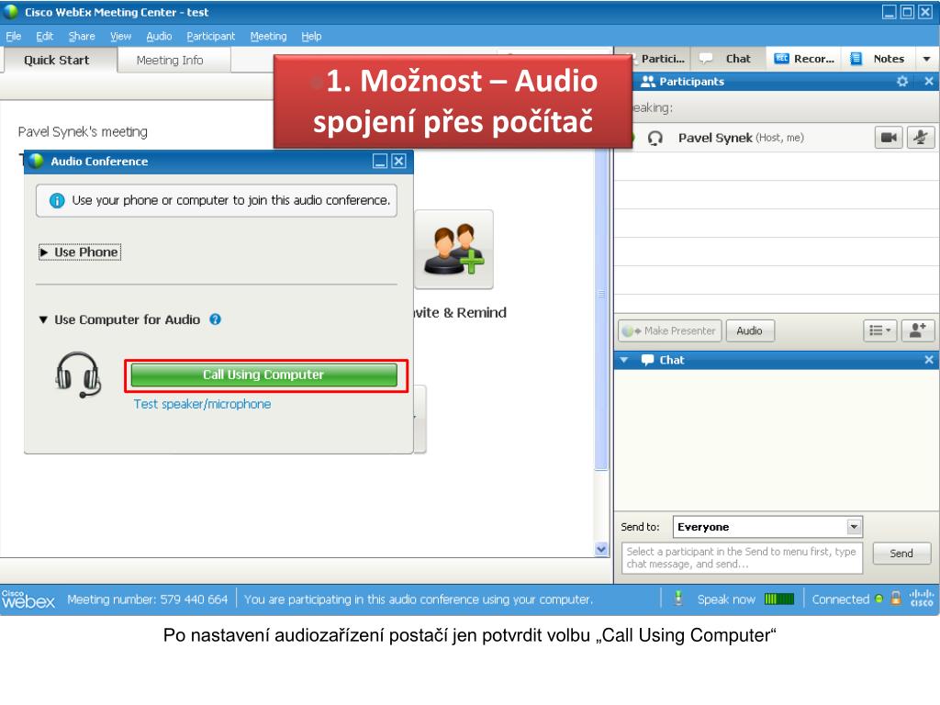Viewport: 940px width, 705px height.
Task: Open the File menu
Action: 13,36
